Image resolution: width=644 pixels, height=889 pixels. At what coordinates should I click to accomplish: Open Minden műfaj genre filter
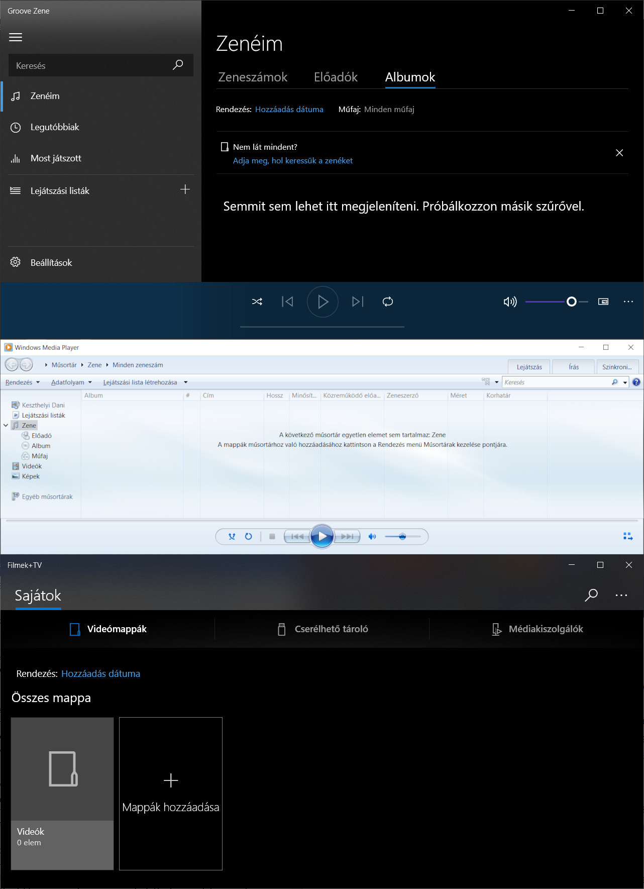(x=389, y=109)
